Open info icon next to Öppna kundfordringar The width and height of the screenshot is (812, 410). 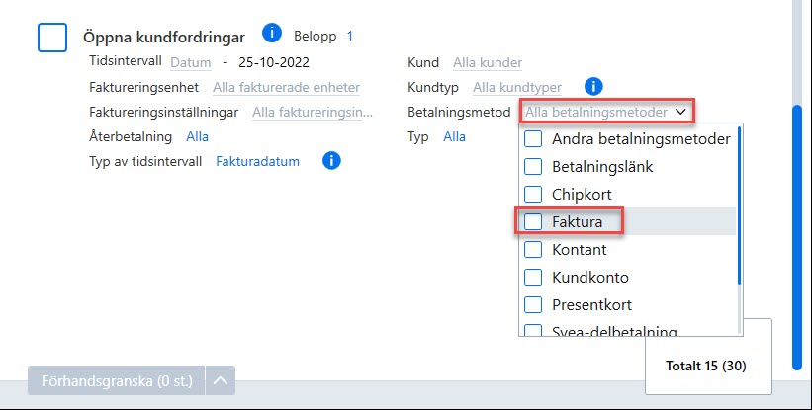(271, 33)
